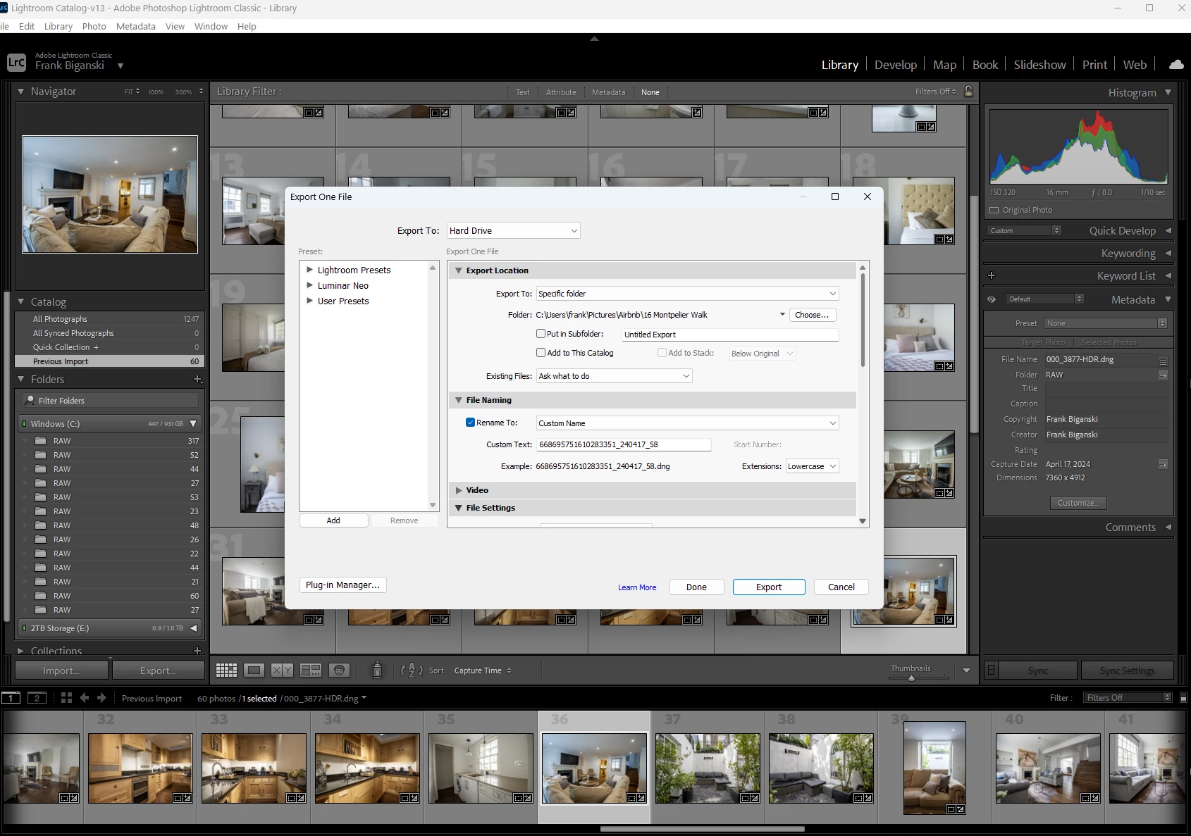1191x836 pixels.
Task: Switch to Grid view in toolbar
Action: 226,670
